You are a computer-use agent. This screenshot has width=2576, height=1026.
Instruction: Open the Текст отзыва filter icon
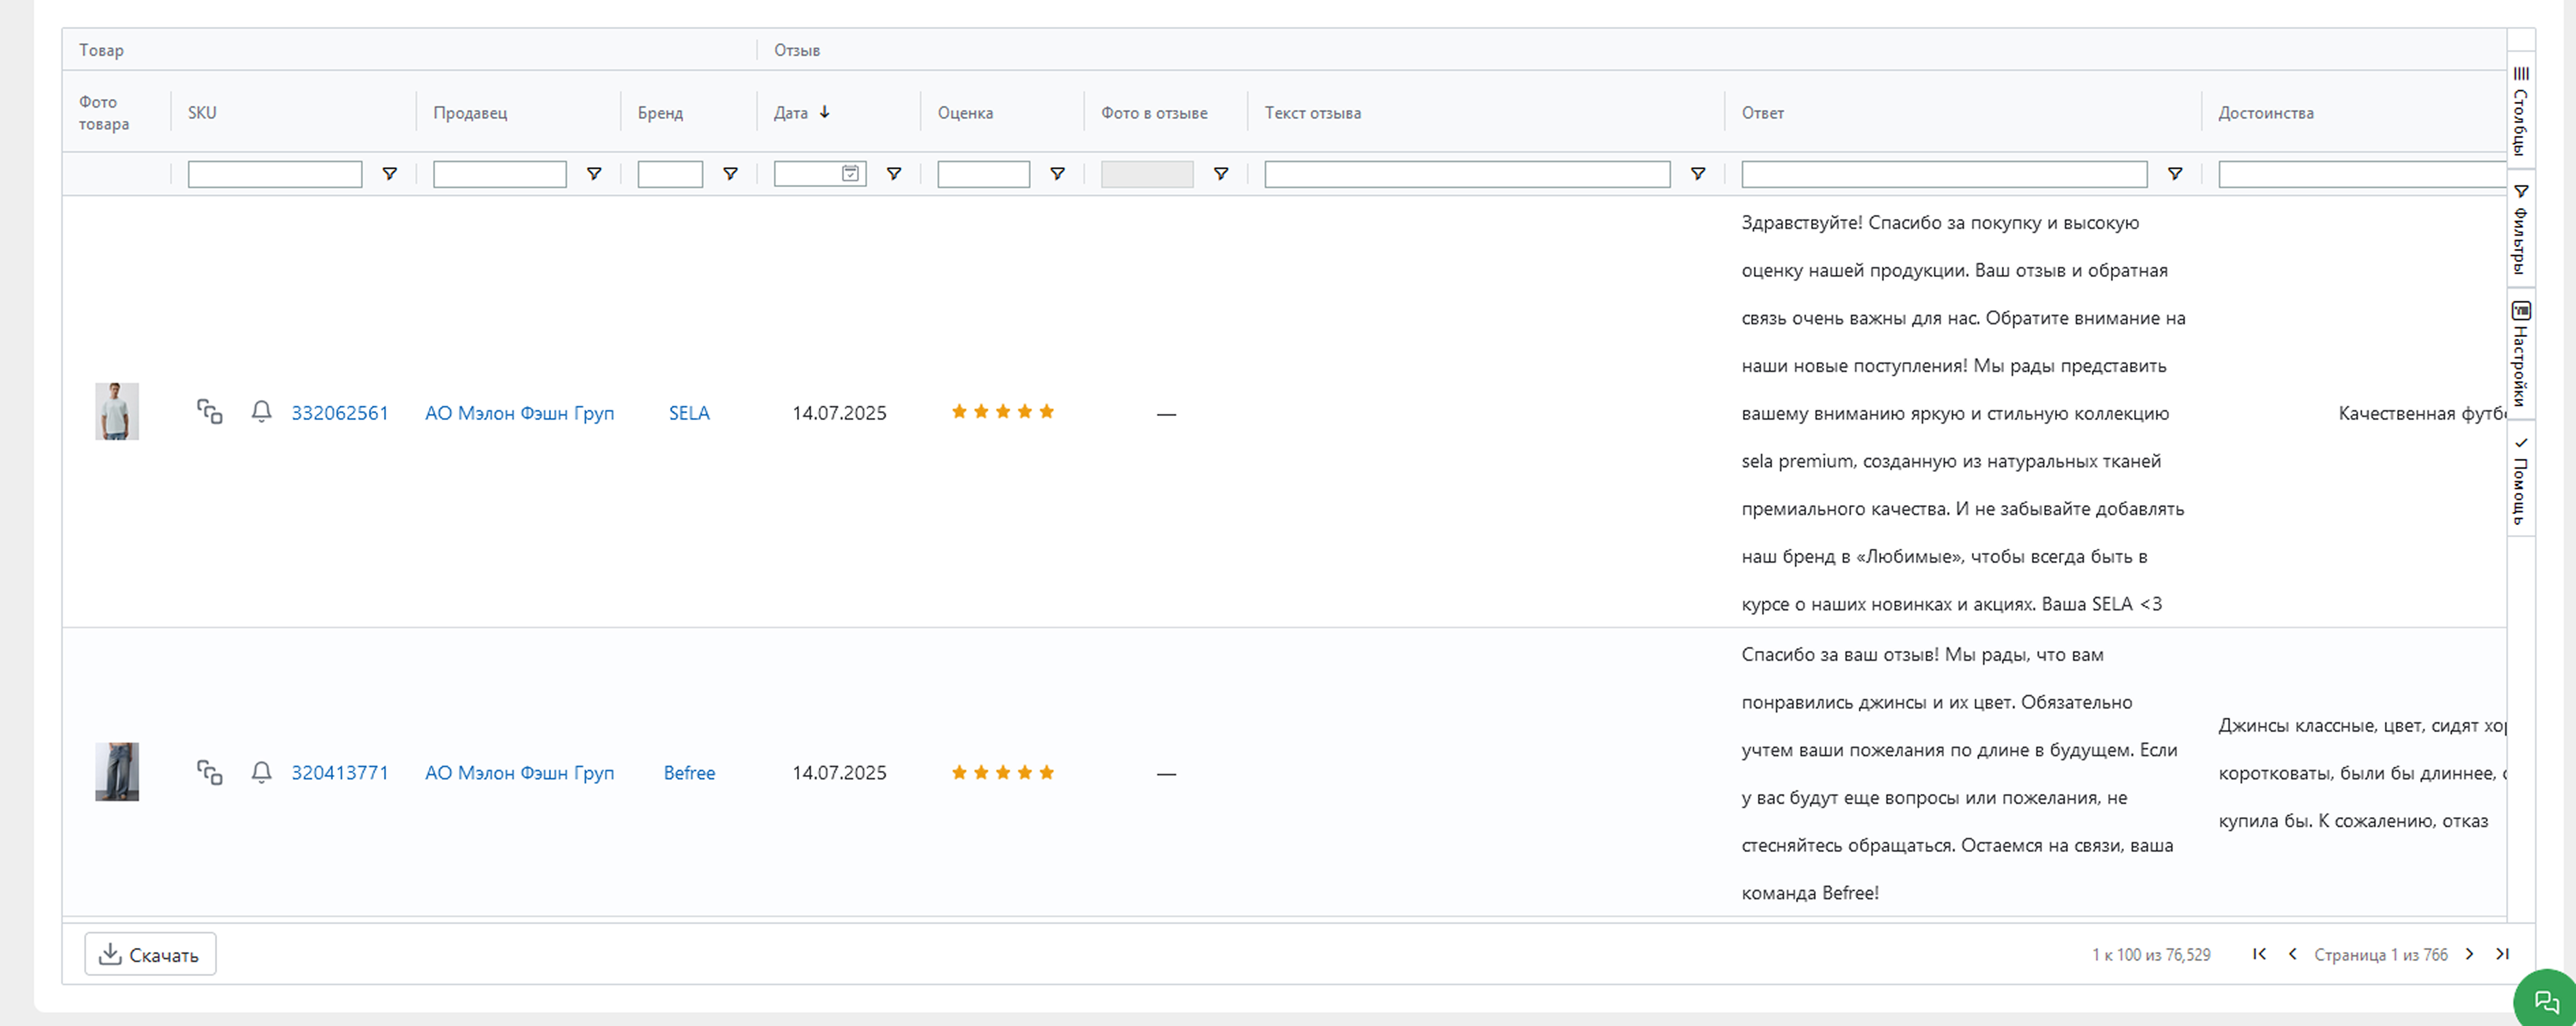(x=1698, y=174)
